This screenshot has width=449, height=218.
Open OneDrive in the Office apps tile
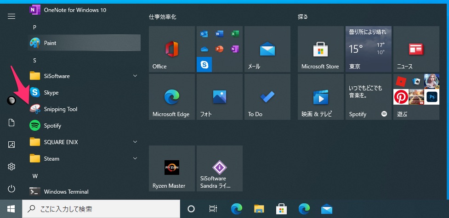coord(204,49)
